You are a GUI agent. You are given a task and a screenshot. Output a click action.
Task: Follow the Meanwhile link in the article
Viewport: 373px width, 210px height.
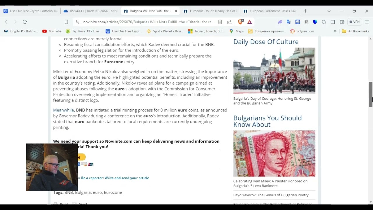[x=64, y=110]
